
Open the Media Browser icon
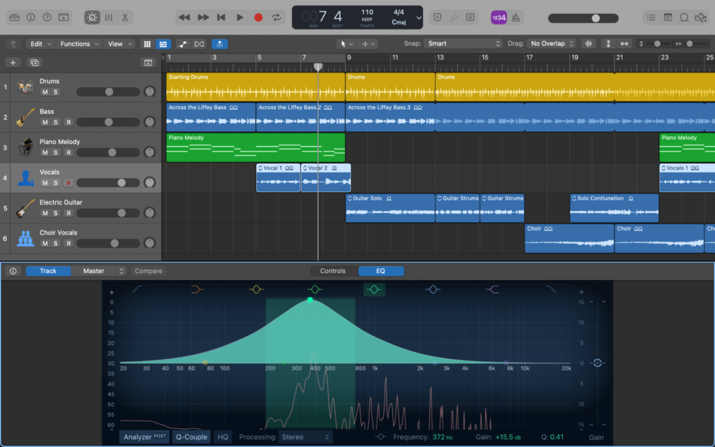[700, 17]
